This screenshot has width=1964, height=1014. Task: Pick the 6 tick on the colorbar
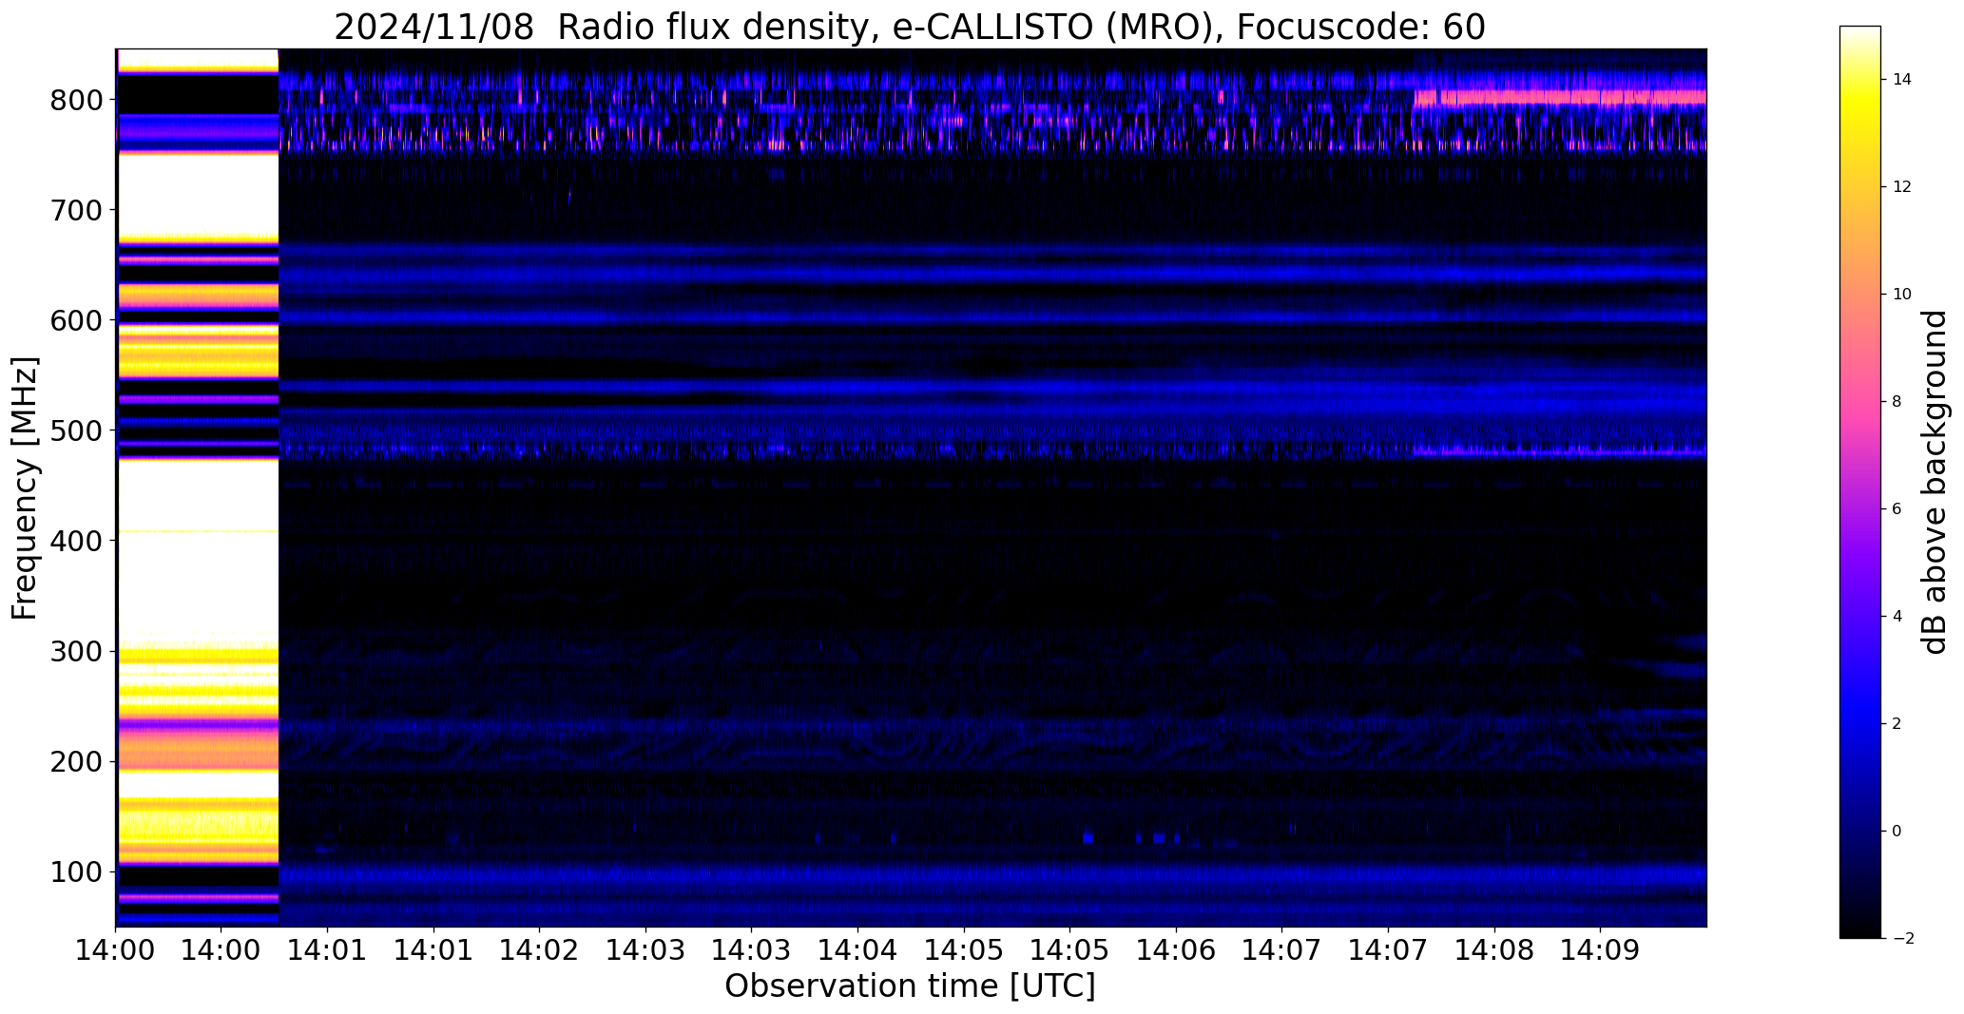[x=1897, y=509]
